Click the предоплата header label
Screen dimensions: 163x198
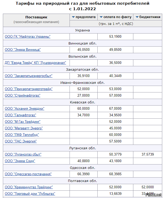point(86,17)
